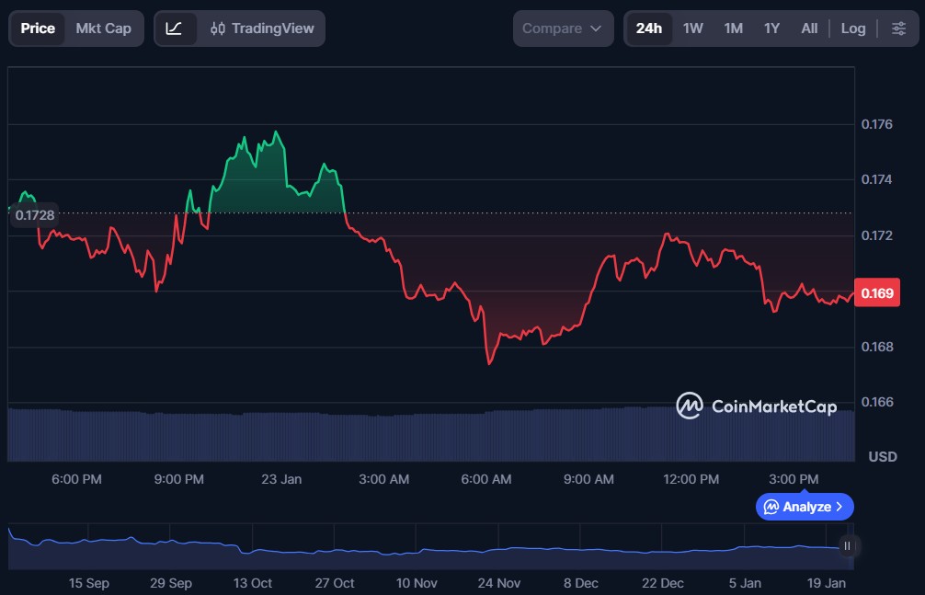This screenshot has width=925, height=595.
Task: Click the red 0.169 current price label
Action: coord(876,293)
